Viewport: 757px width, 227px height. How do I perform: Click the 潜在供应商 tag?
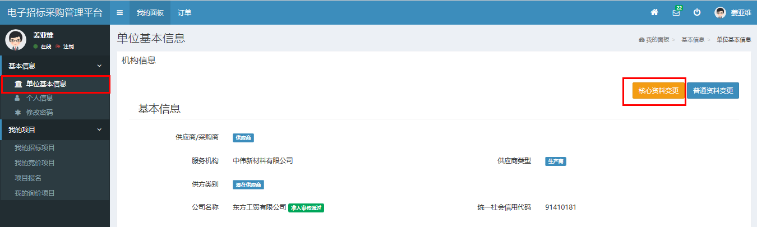point(248,184)
